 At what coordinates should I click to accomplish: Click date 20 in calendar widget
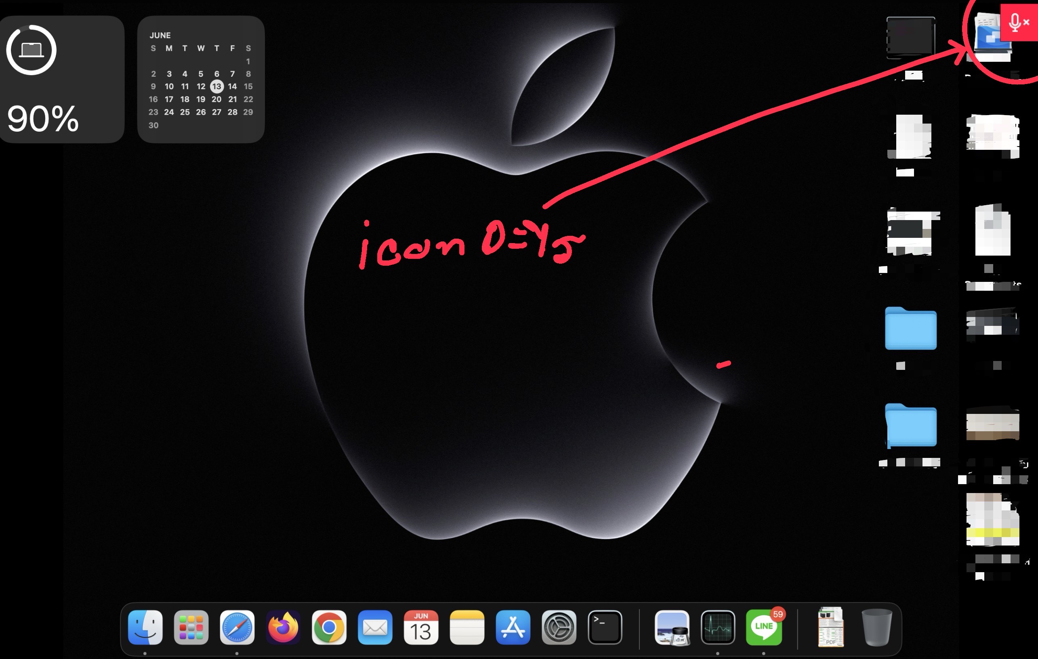tap(216, 99)
